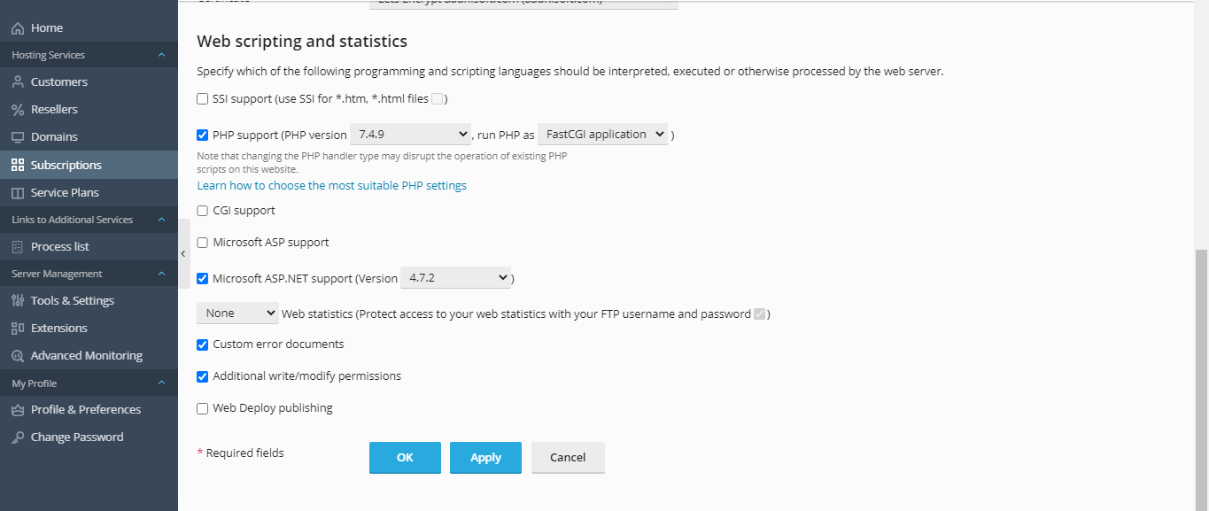This screenshot has height=511, width=1209.
Task: Click the Domains monitor icon
Action: point(18,137)
